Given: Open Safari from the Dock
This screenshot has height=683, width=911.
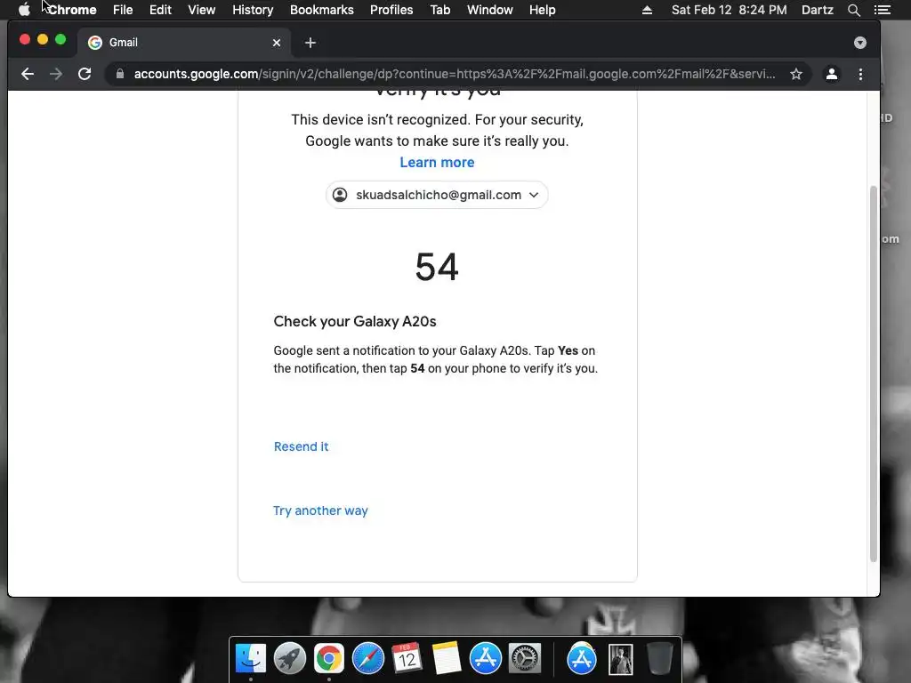Looking at the screenshot, I should [x=367, y=659].
